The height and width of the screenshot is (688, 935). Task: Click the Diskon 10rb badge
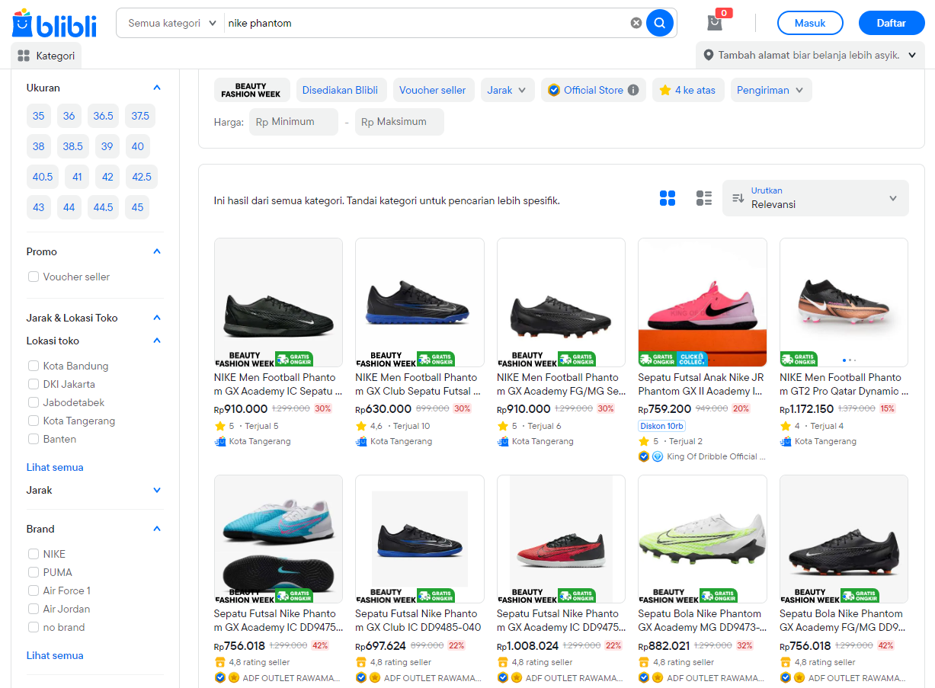click(x=662, y=426)
